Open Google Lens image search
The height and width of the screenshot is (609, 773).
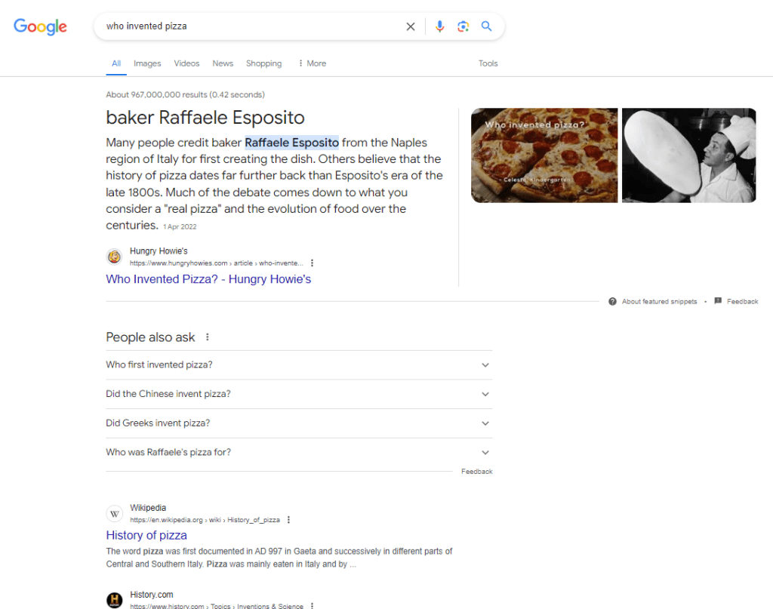coord(463,26)
